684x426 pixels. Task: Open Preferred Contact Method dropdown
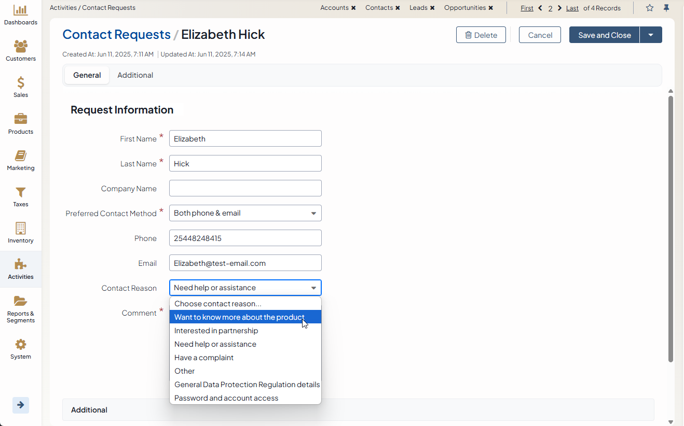[245, 213]
